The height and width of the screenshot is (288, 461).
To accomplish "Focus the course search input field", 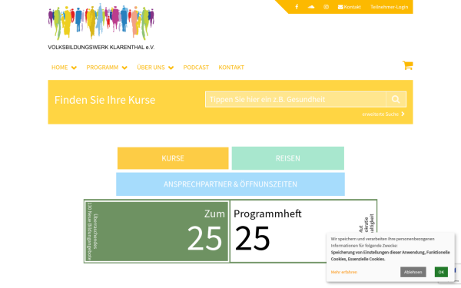I will coord(296,99).
